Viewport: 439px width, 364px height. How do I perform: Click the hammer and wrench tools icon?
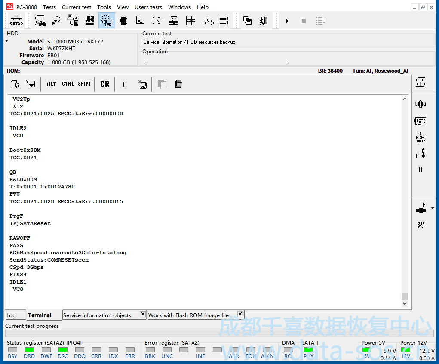[x=421, y=225]
